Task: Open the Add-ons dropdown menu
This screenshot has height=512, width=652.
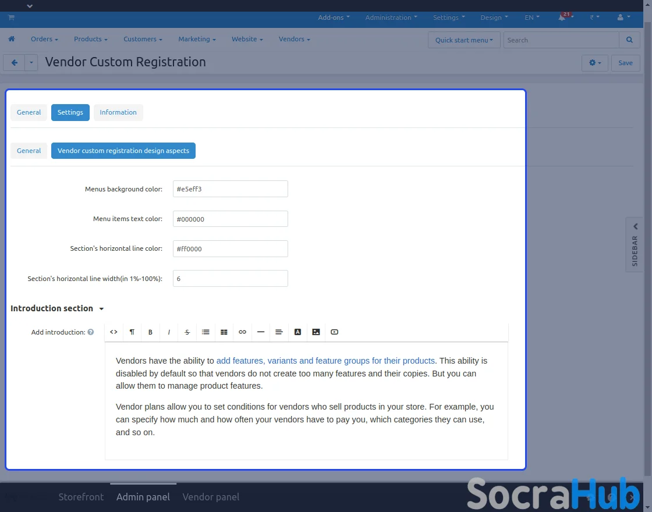Action: click(x=334, y=17)
